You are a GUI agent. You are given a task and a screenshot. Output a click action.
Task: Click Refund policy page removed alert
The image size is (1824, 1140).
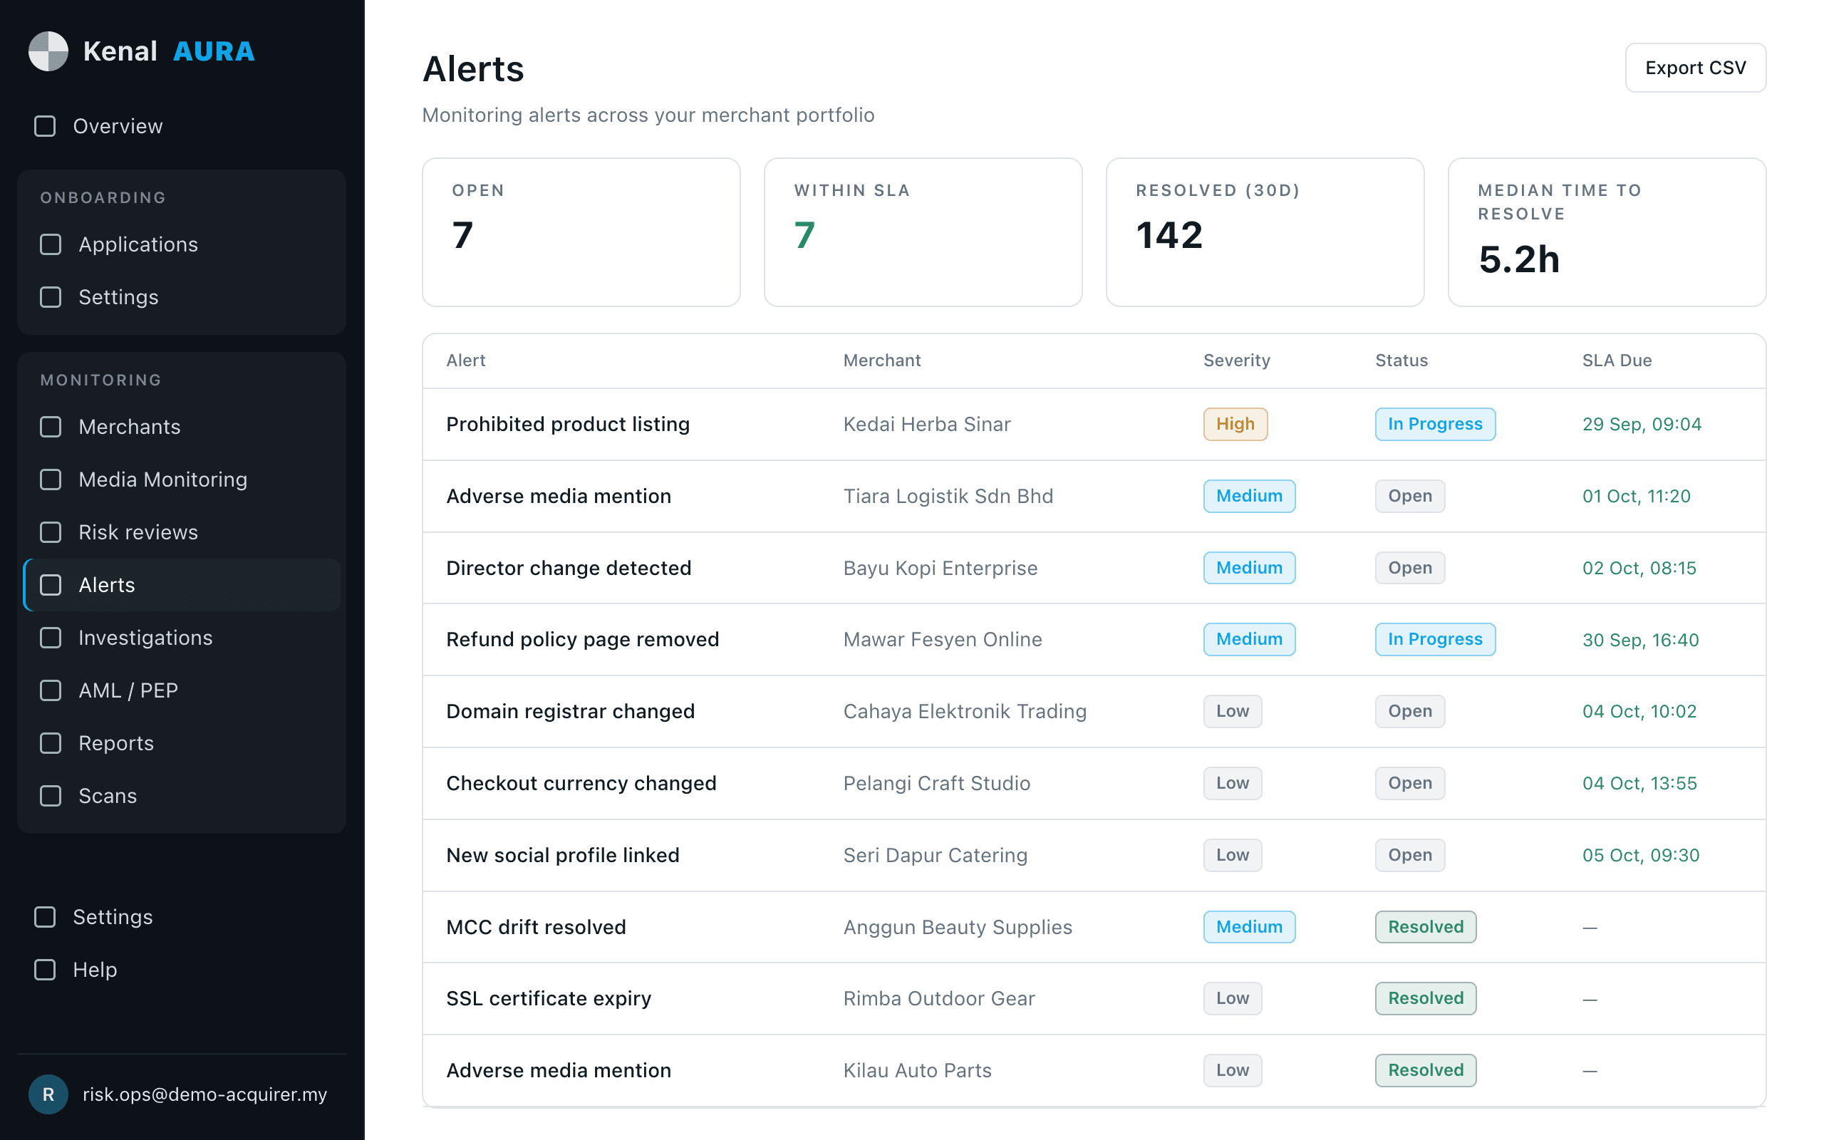[x=582, y=639]
